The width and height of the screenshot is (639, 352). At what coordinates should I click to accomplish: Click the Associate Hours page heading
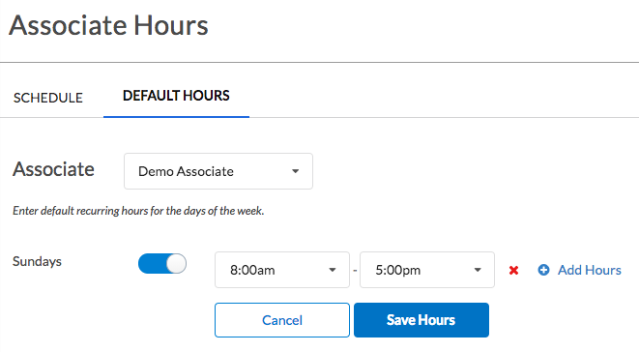tap(109, 25)
